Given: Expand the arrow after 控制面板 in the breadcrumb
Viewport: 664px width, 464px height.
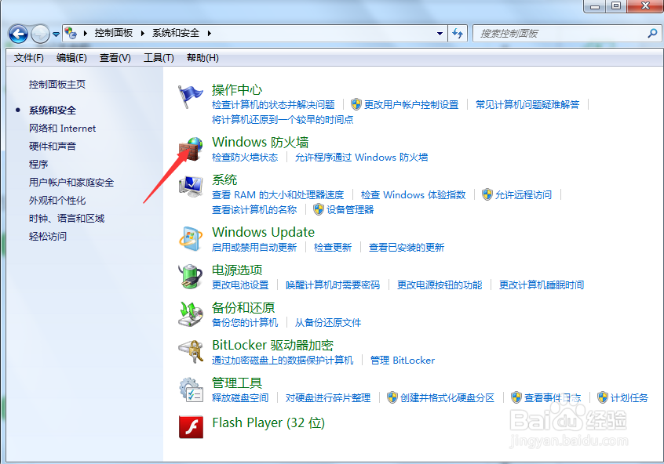Looking at the screenshot, I should [x=143, y=33].
